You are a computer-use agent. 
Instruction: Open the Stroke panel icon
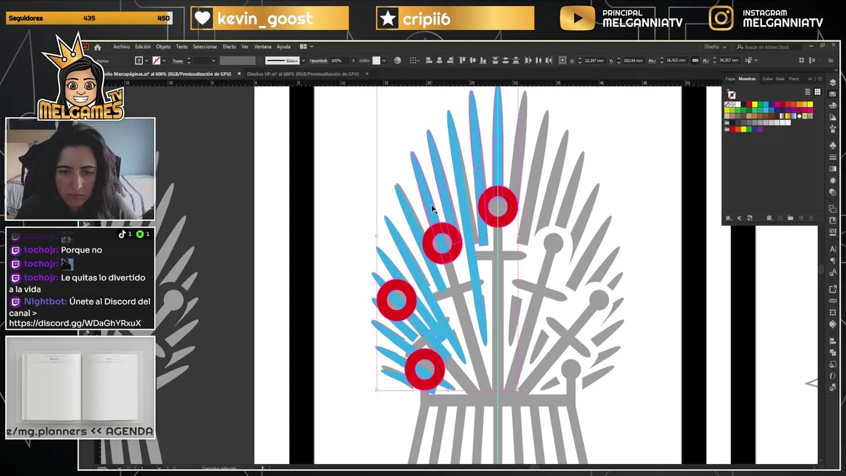coord(833,157)
